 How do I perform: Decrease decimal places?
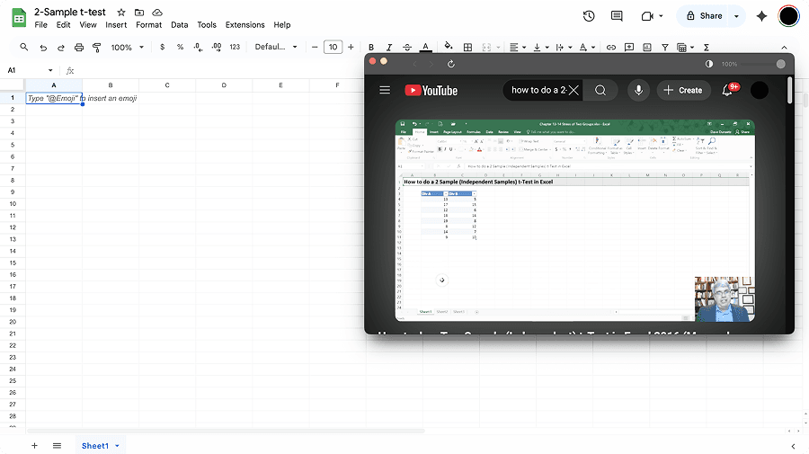click(198, 47)
